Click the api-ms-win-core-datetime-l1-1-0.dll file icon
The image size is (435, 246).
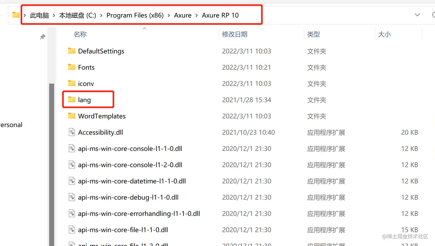pos(72,181)
